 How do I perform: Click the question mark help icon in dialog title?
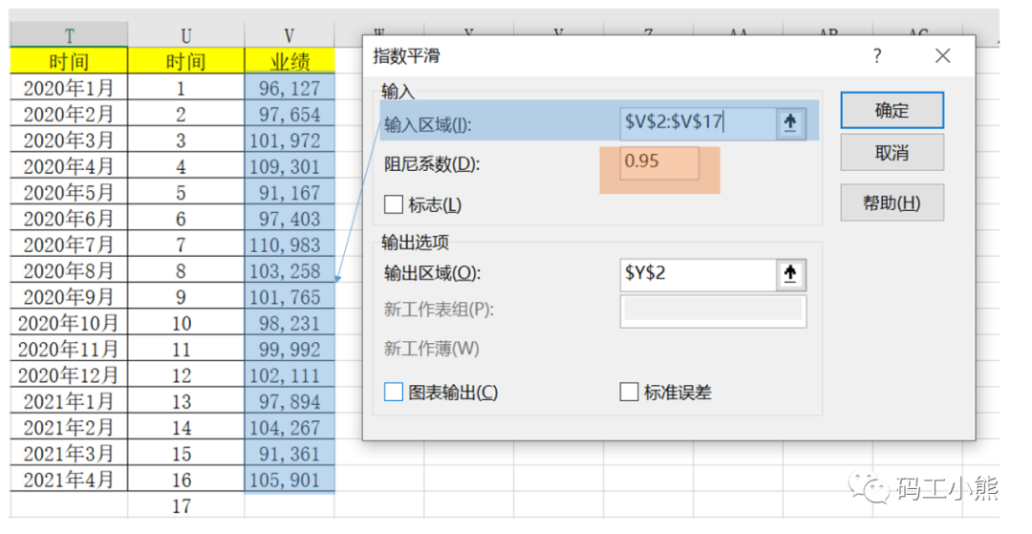tap(877, 56)
